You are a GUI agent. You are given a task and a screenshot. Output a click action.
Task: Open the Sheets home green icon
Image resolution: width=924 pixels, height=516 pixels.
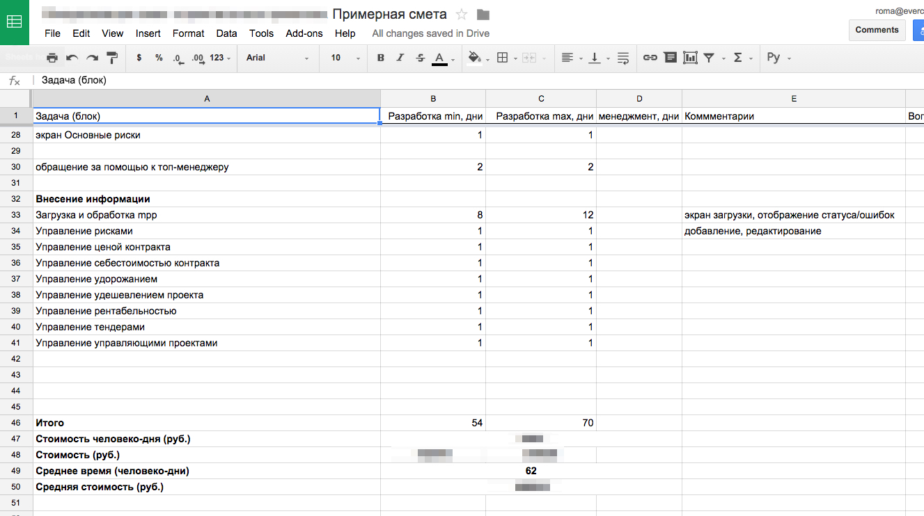[14, 22]
